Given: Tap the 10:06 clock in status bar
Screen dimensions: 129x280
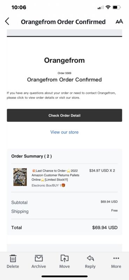Looking at the screenshot, I should click(19, 7).
